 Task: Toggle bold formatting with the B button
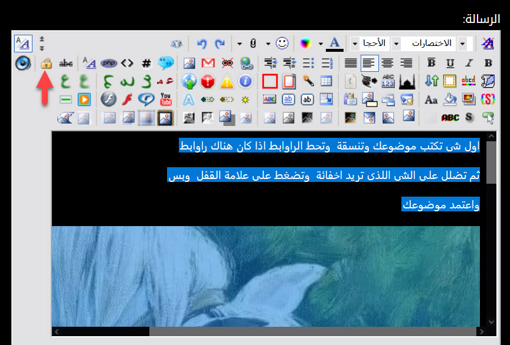point(489,62)
